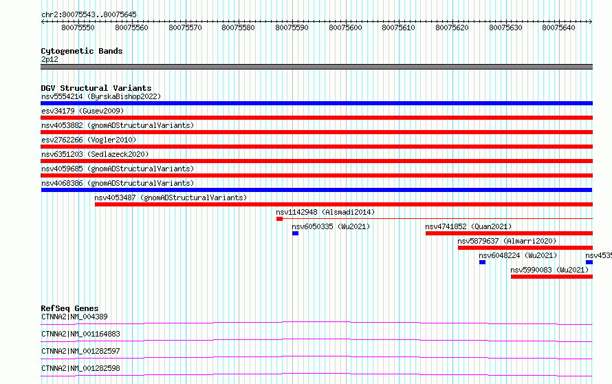Viewport: 612px width, 384px height.
Task: Click ruler position 80075590
Action: pyautogui.click(x=292, y=28)
